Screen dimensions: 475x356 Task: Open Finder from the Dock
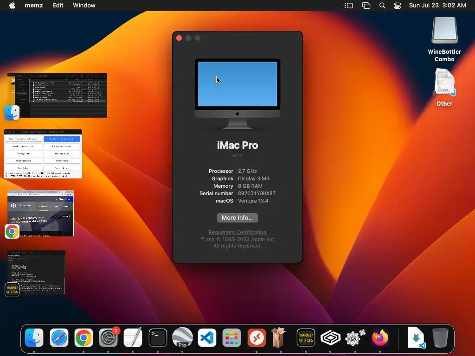point(34,337)
